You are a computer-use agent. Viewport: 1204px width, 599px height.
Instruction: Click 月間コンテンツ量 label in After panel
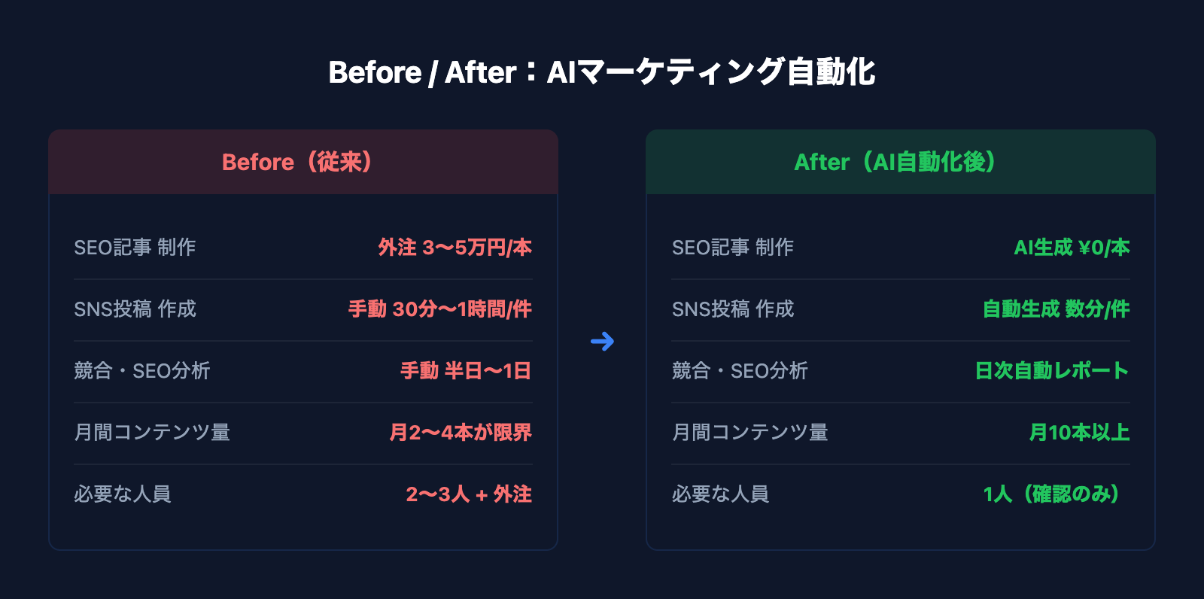[749, 433]
